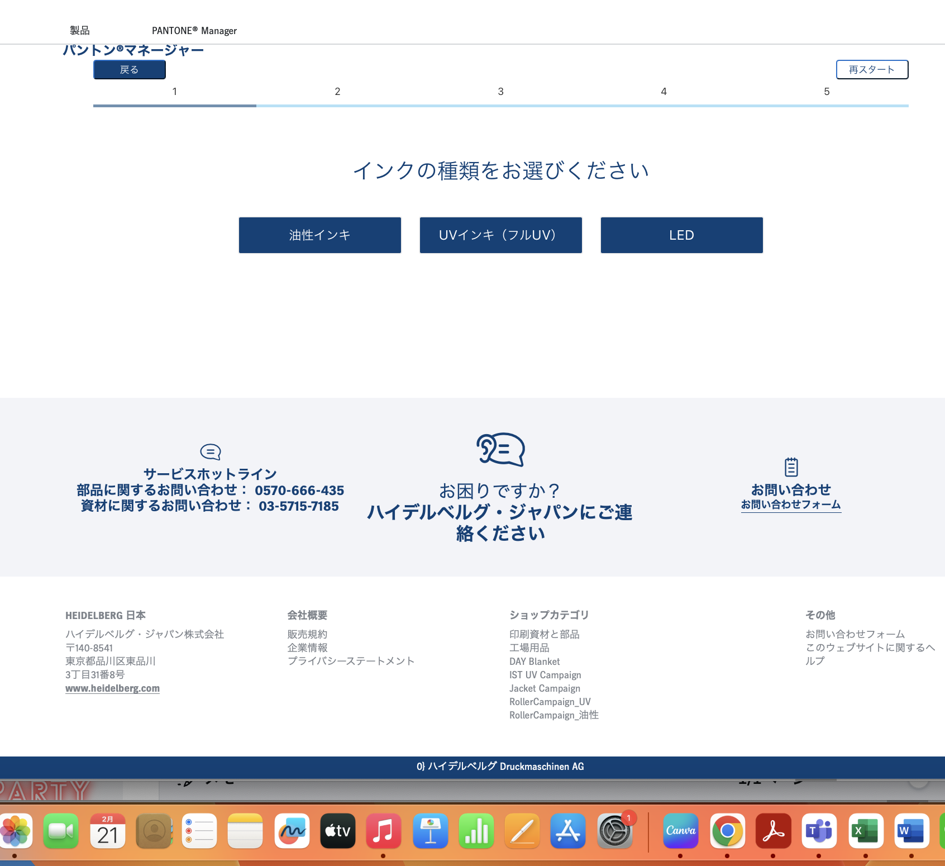Open IST UV Campaign link
Screen dimensions: 945x866
tap(545, 675)
